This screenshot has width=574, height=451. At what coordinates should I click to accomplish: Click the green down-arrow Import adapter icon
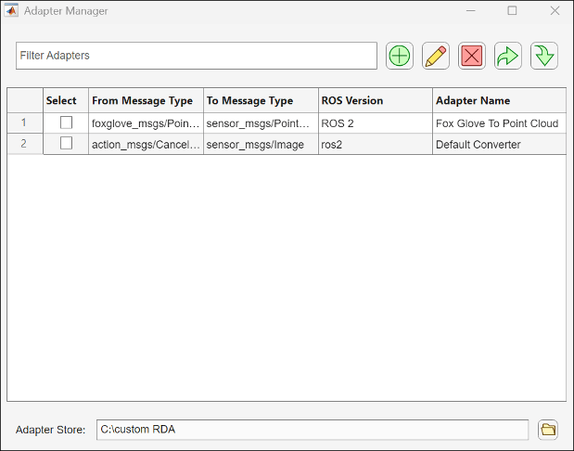544,56
